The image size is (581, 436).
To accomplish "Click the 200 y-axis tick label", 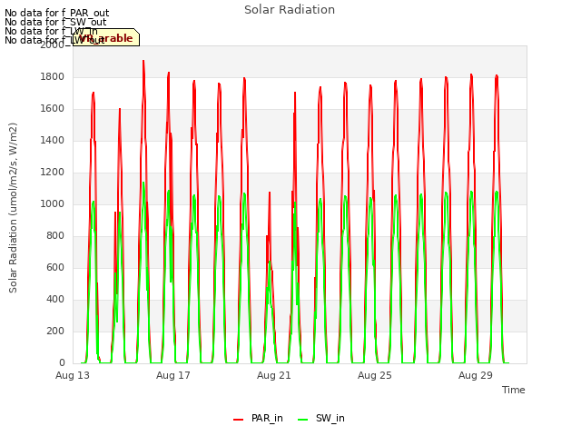I will [55, 331].
